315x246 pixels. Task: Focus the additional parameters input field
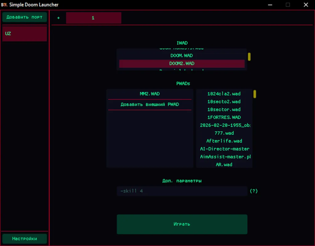pyautogui.click(x=182, y=191)
